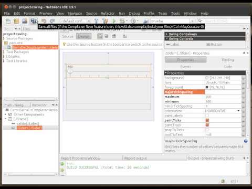
Task: Click the Clean and Build icon
Action: (105, 21)
